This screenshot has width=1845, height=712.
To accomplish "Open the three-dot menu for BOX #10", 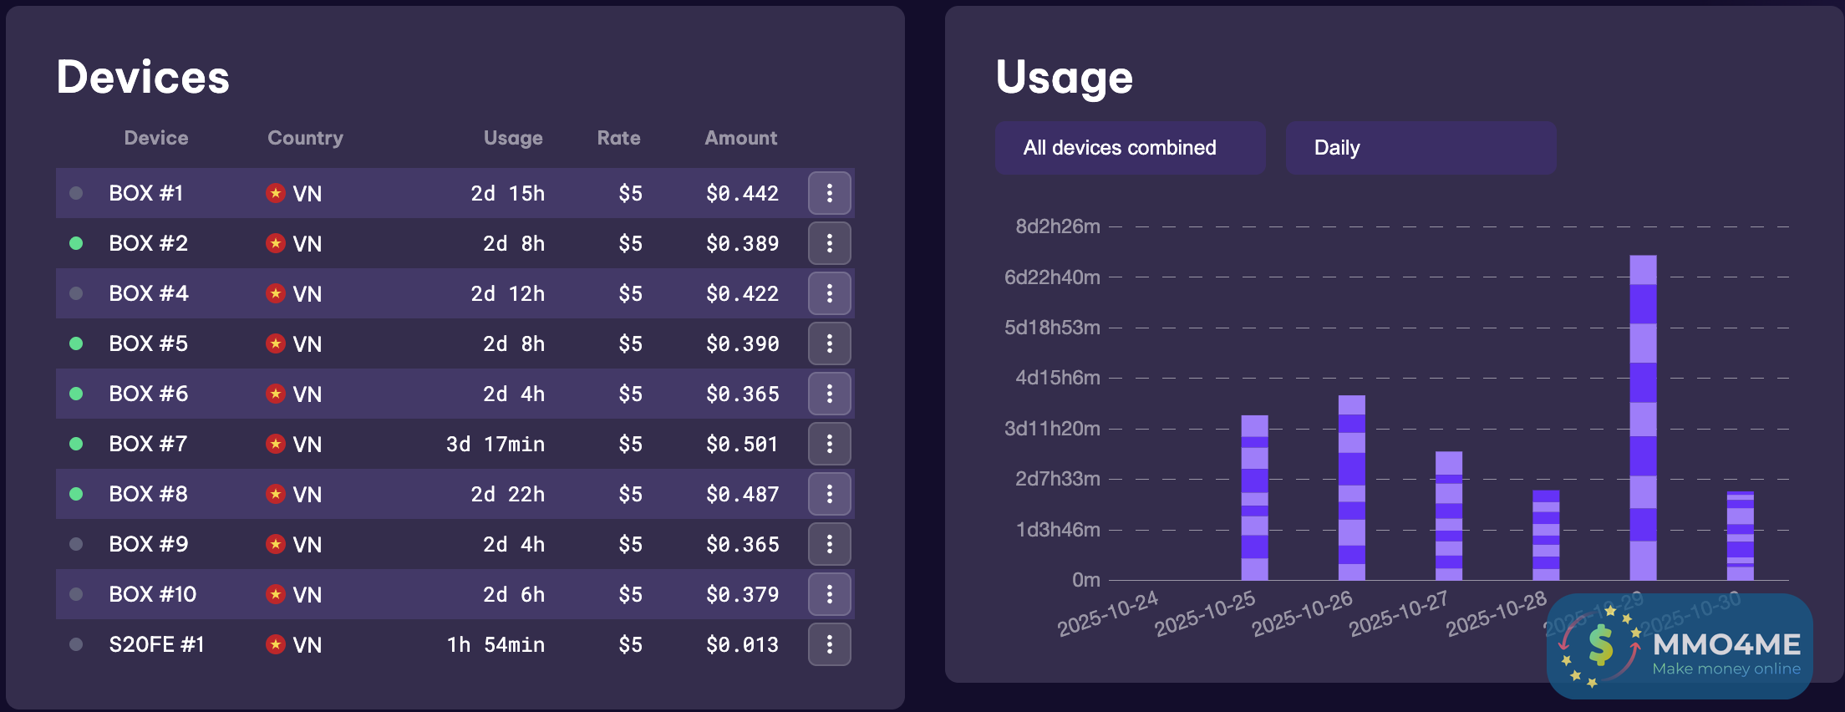I will pos(829,594).
